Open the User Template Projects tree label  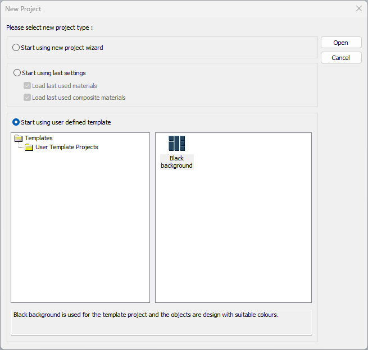(x=67, y=148)
